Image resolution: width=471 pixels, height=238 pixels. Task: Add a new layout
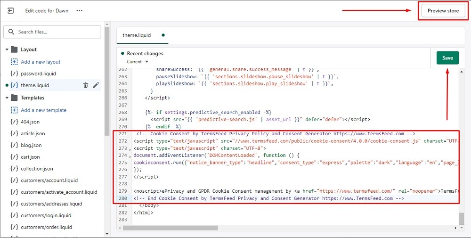pos(41,62)
